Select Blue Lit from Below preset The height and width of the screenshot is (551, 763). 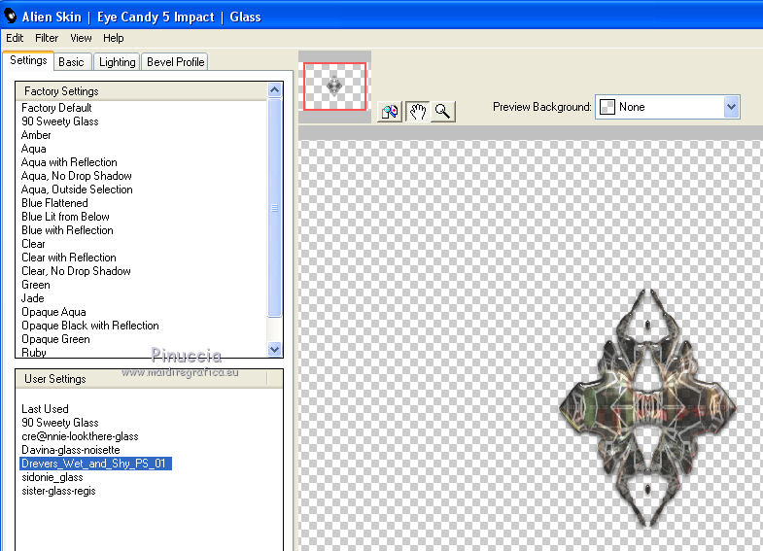(x=65, y=217)
